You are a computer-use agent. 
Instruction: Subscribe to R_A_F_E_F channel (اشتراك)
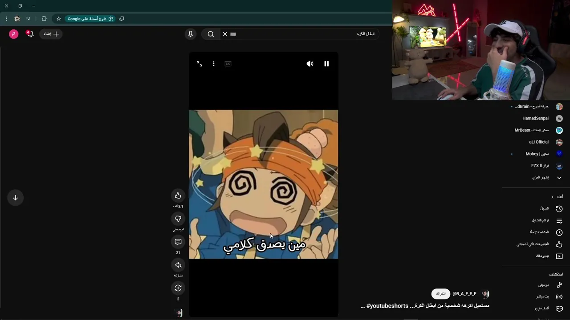coord(441,294)
